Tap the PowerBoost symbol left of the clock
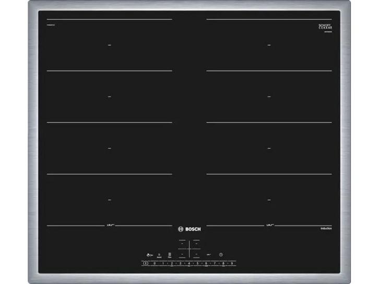Image resolution: width=379 pixels, height=284 pixels. tap(209, 255)
